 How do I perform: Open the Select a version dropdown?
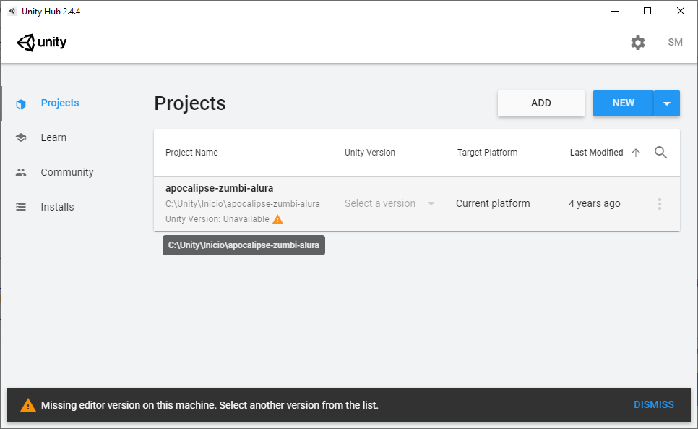[x=389, y=203]
